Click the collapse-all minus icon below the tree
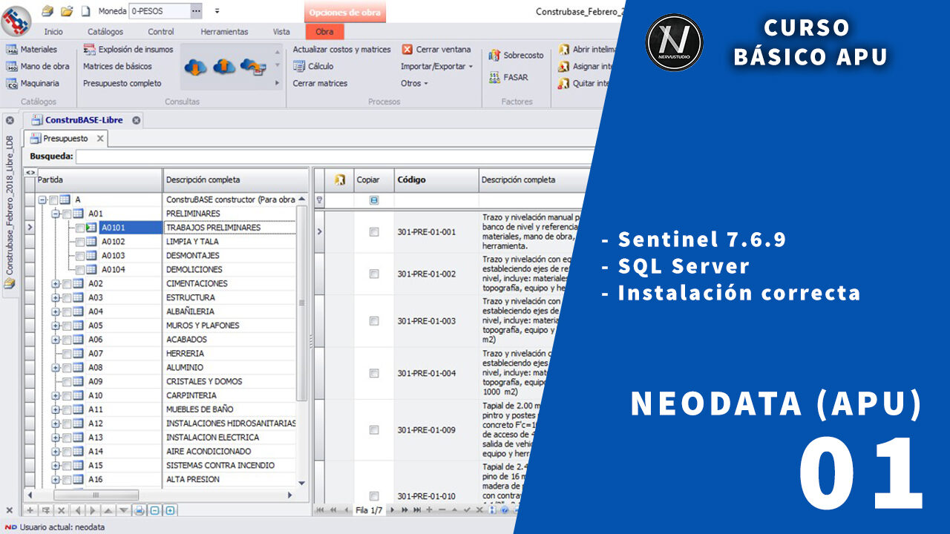The width and height of the screenshot is (950, 534). 154,510
